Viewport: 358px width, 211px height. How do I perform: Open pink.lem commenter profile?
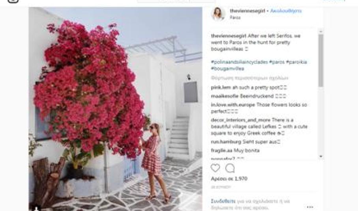tap(221, 87)
